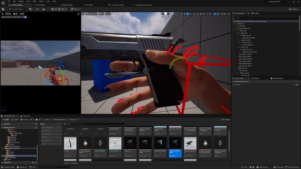
Task: Select the Select objects tool in viewport
Action: [x=182, y=14]
